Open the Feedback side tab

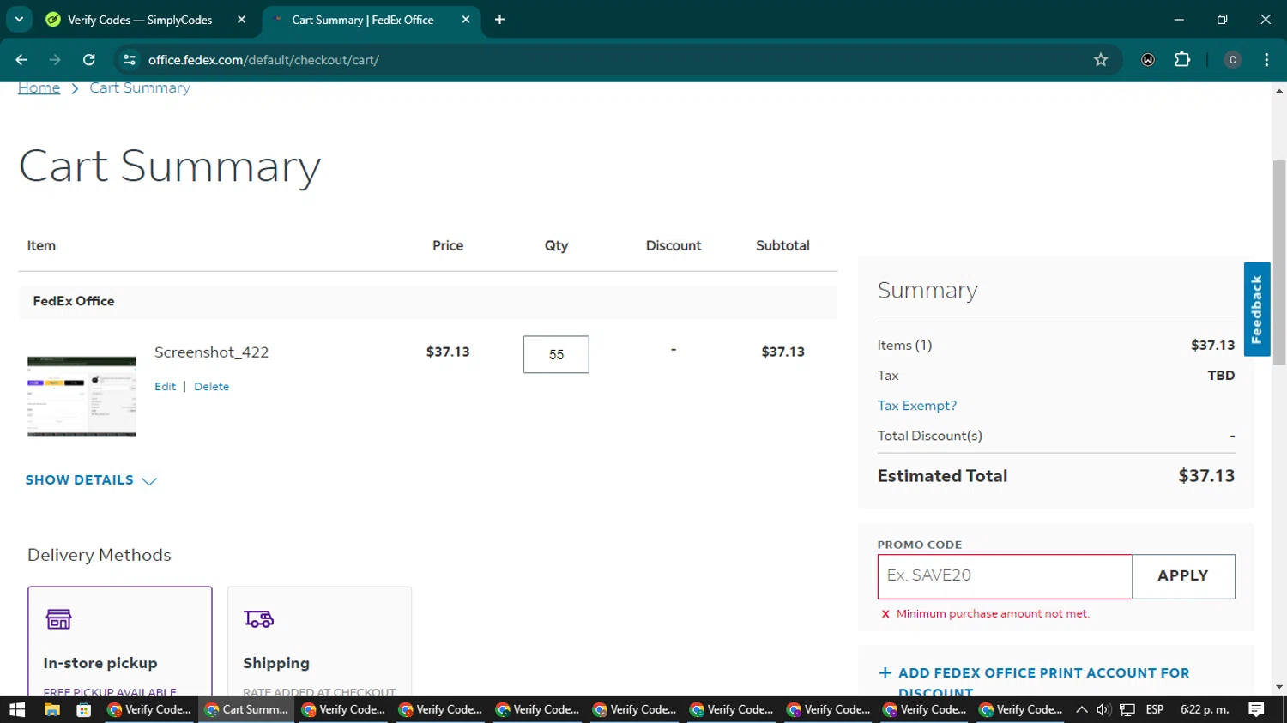pos(1257,309)
